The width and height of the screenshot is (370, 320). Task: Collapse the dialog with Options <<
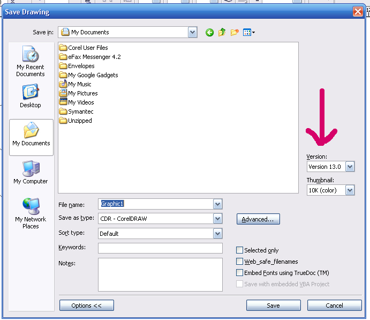point(87,306)
